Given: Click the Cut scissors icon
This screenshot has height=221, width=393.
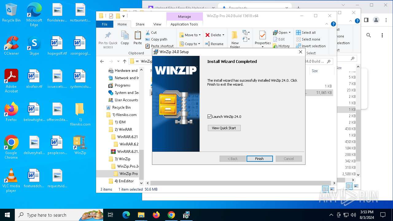Looking at the screenshot, I should [x=148, y=33].
